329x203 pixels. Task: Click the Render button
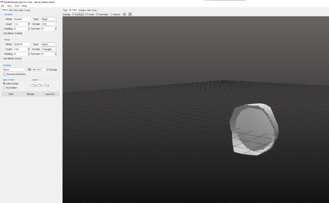click(x=30, y=94)
